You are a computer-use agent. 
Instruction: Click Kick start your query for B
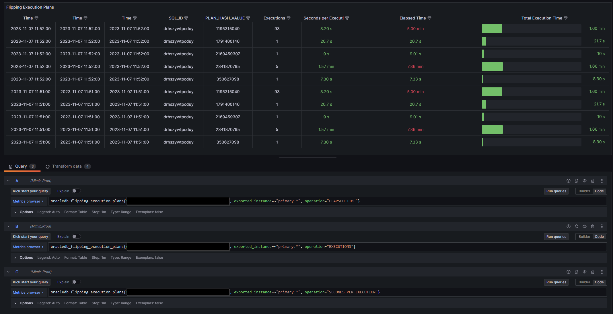pyautogui.click(x=30, y=237)
